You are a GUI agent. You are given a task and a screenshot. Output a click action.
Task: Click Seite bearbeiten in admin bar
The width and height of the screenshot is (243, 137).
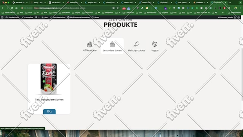[x=58, y=18]
